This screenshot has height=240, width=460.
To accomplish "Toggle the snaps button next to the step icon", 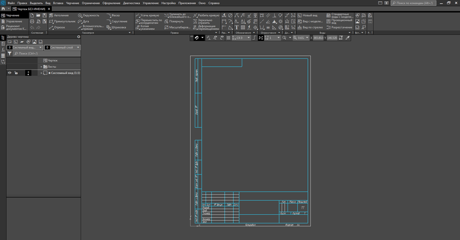I will pos(260,38).
